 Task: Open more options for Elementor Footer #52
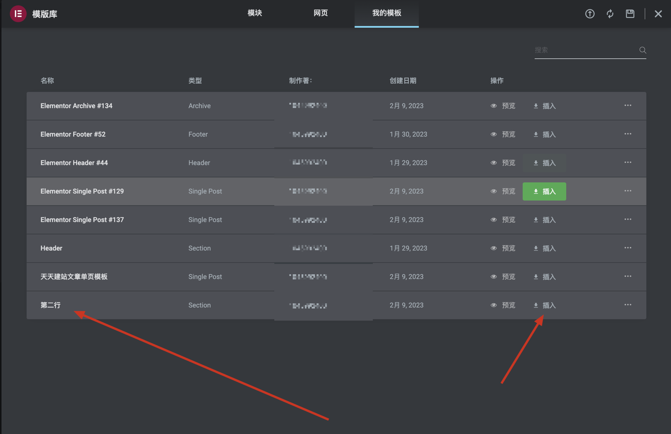[628, 134]
